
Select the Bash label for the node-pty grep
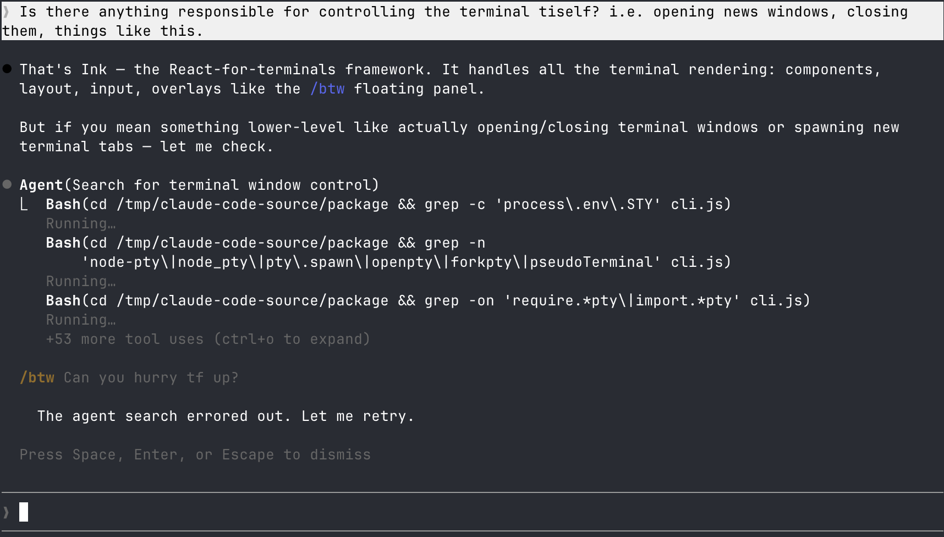tap(63, 243)
